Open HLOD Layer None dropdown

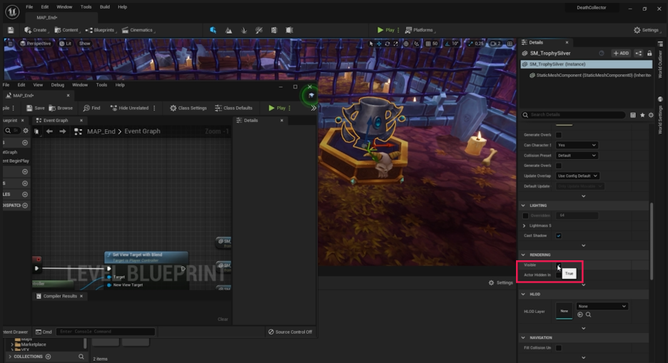pyautogui.click(x=602, y=307)
